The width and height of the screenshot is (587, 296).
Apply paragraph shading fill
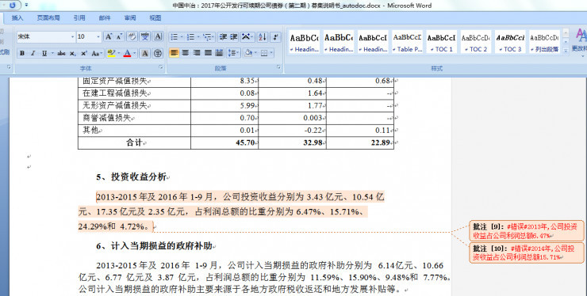[247, 53]
